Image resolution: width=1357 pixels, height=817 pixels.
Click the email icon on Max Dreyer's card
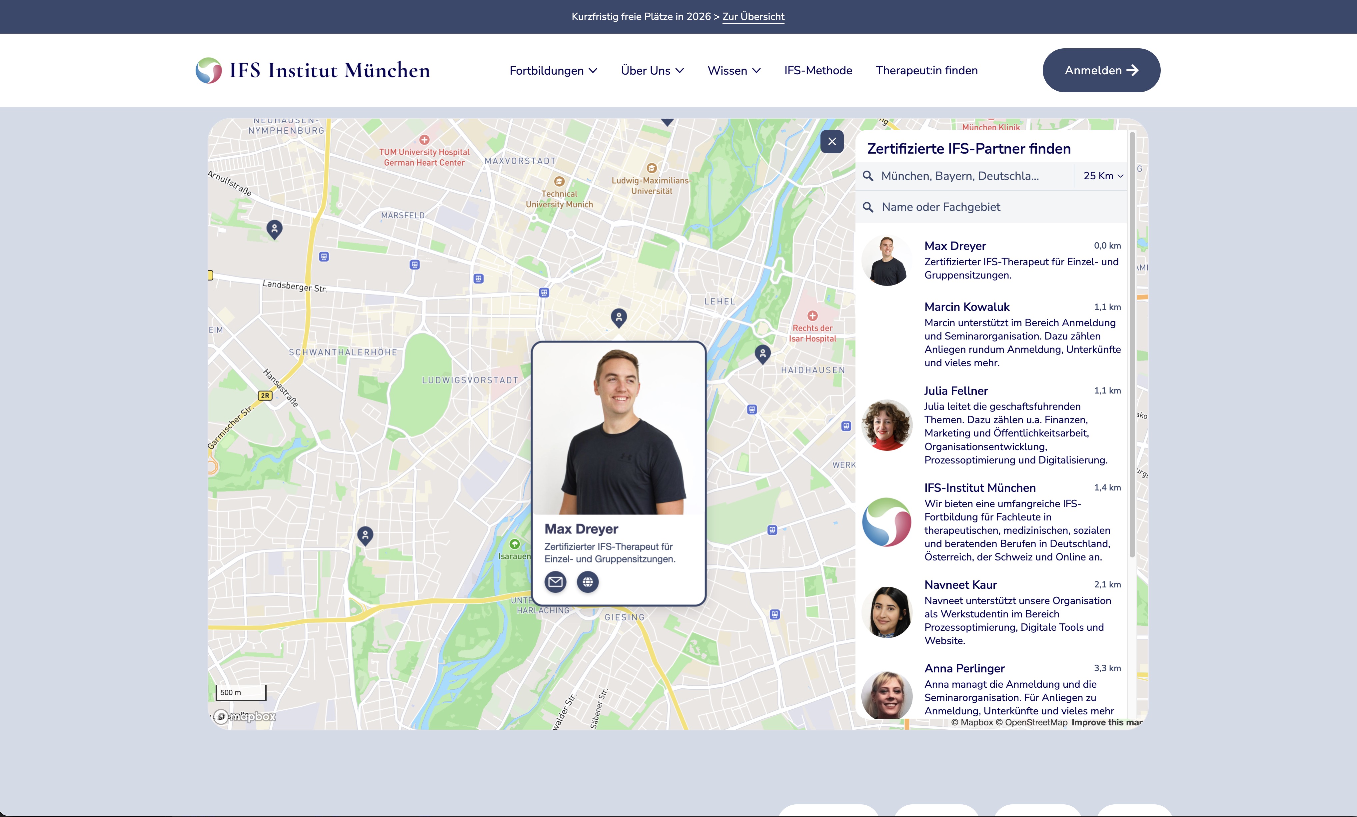point(555,581)
